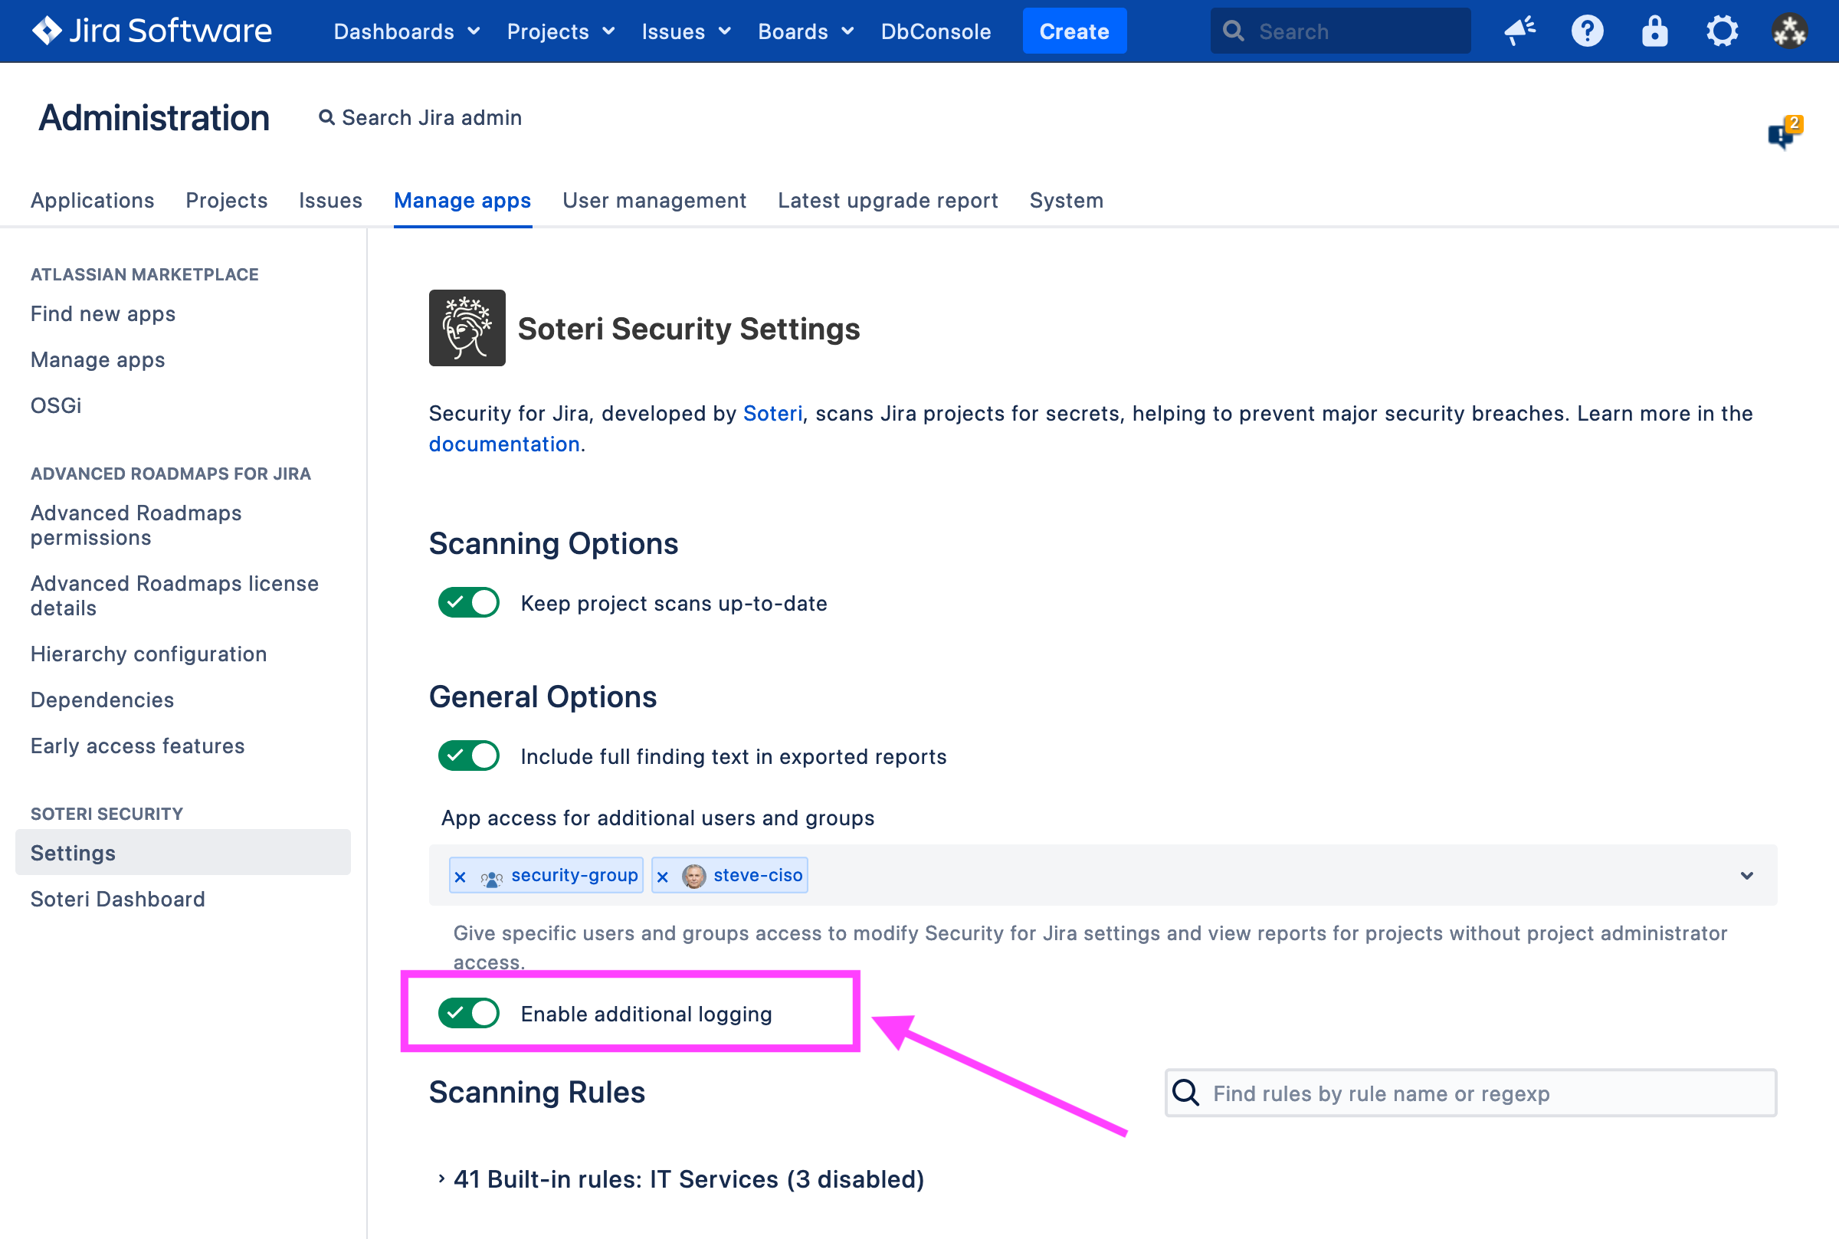1839x1239 pixels.
Task: Click the Jira Software logo
Action: pos(152,31)
